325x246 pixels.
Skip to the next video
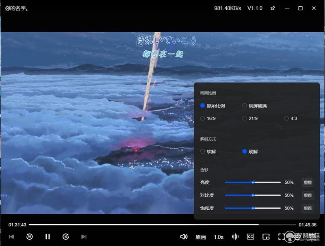84,237
